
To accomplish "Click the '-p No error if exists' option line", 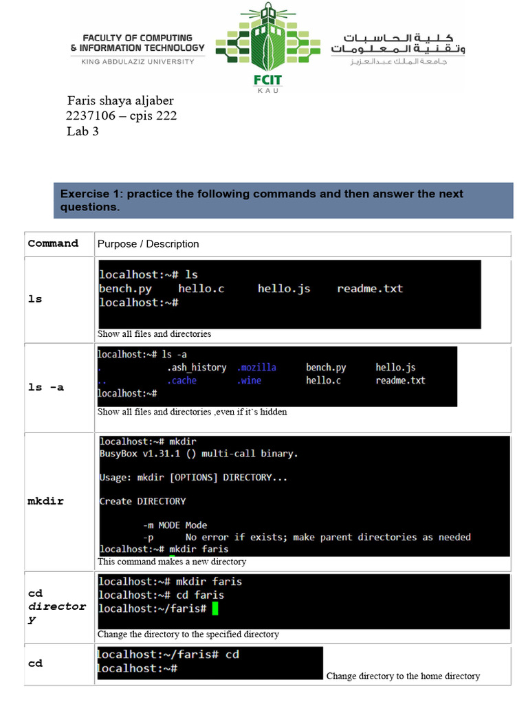I will click(307, 537).
